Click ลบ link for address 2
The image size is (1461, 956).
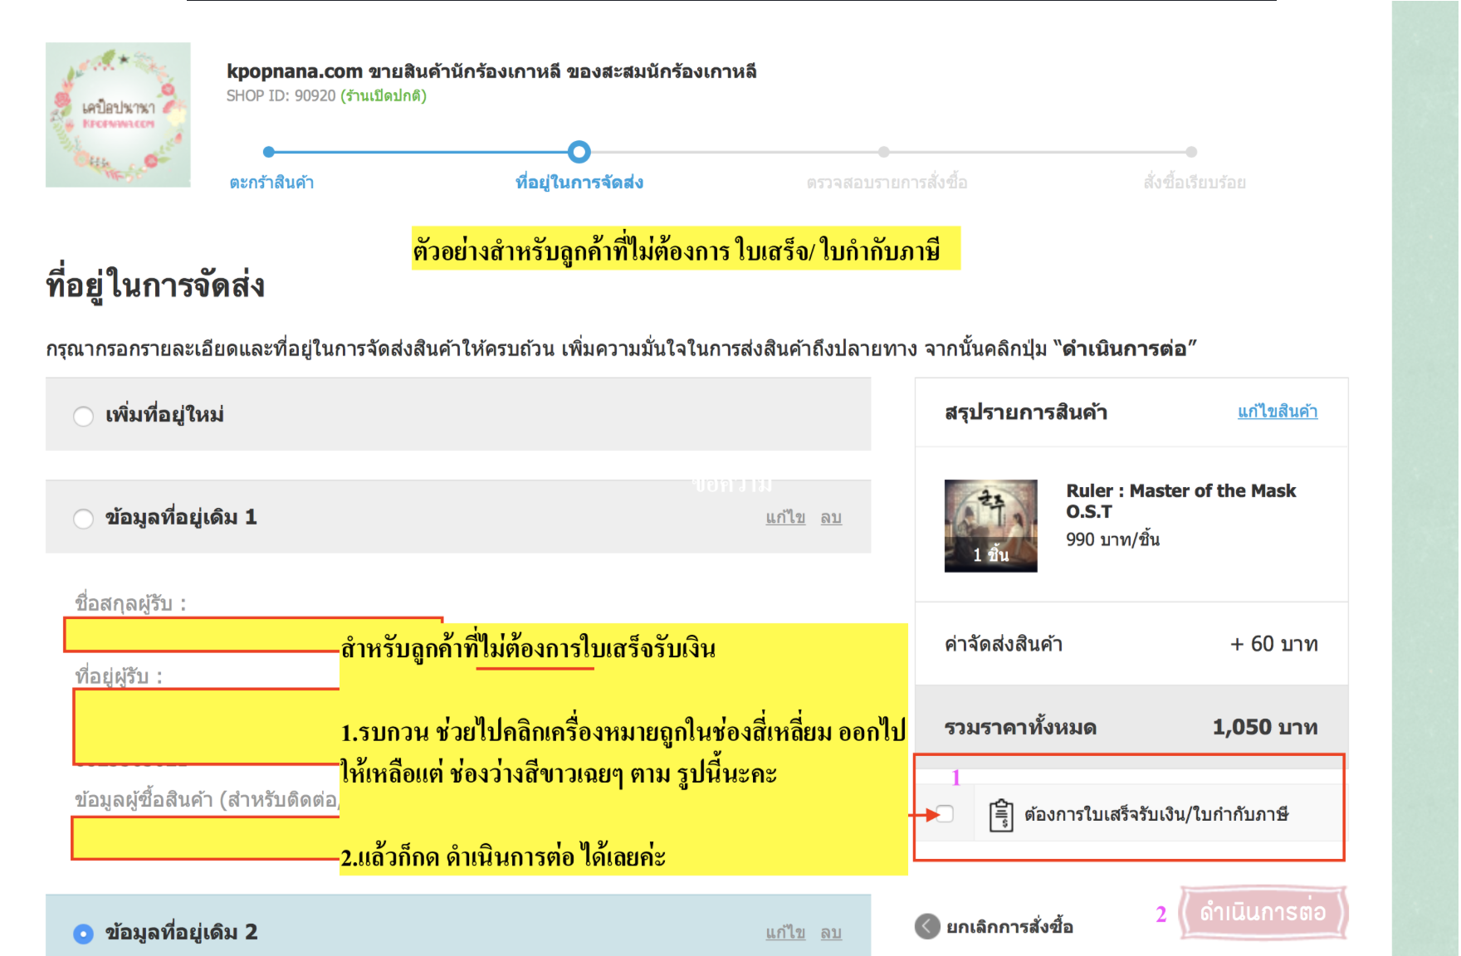click(831, 933)
